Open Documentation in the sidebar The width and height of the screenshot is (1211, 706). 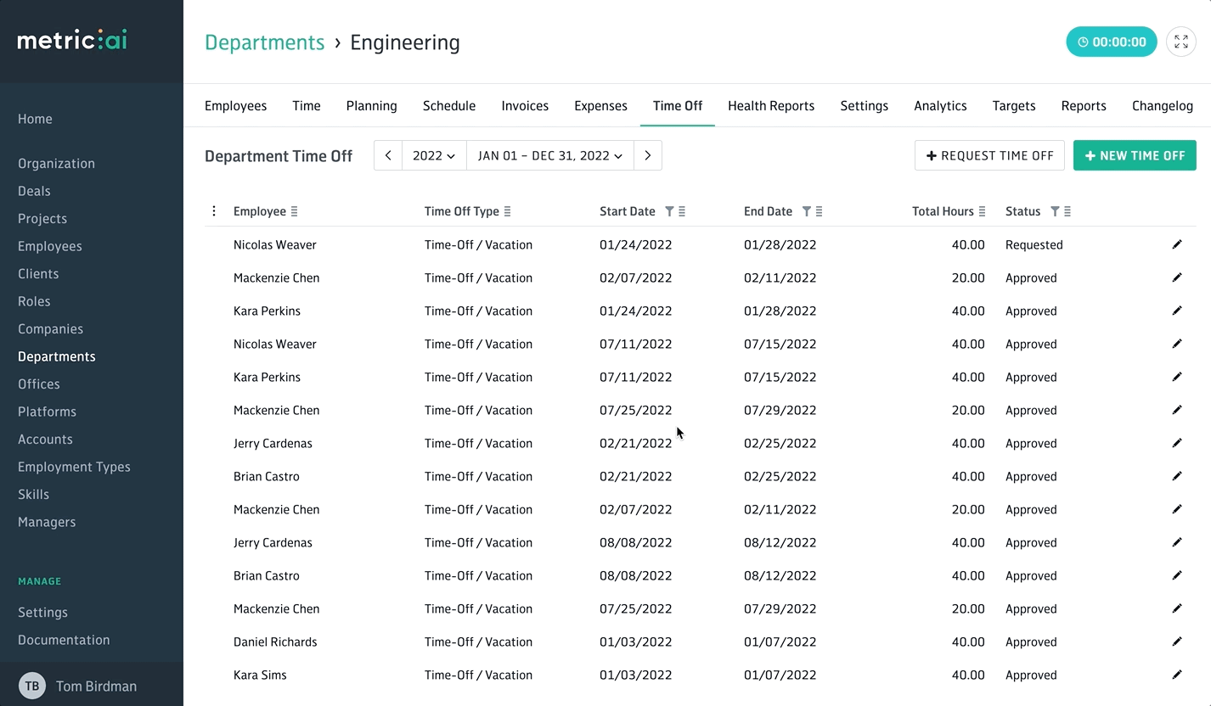(64, 640)
